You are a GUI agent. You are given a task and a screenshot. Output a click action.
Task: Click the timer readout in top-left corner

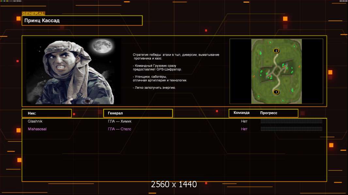tap(11, 1)
